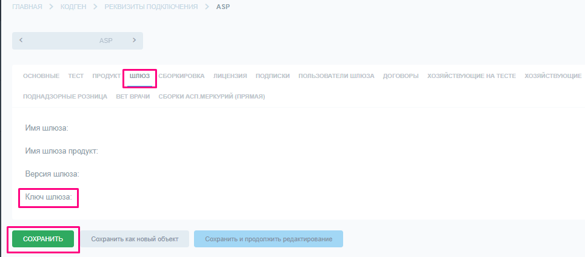This screenshot has width=585, height=257.
Task: Open the ПРОДУКТ tab
Action: 106,76
